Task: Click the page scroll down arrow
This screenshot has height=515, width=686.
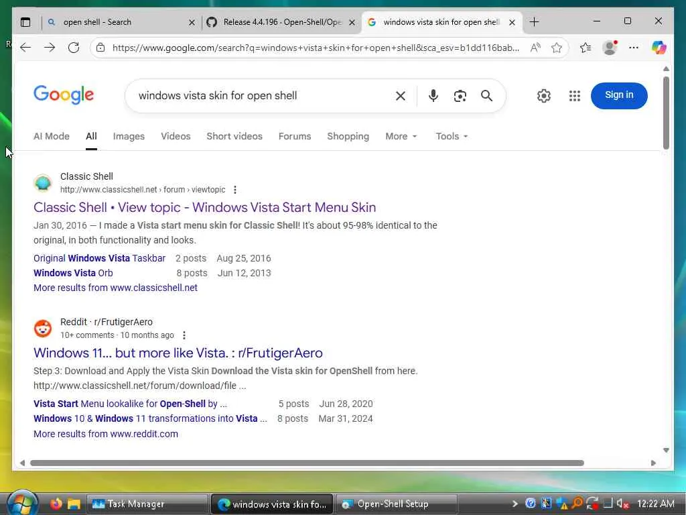Action: [x=666, y=450]
